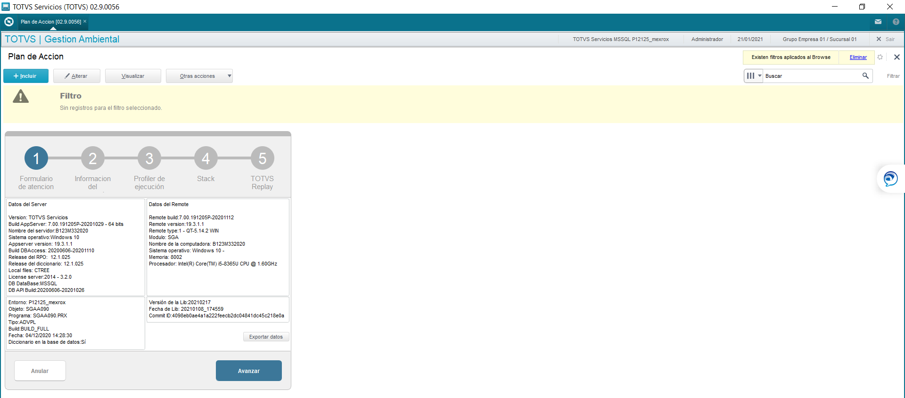
Task: Click the Anular button
Action: pos(40,371)
